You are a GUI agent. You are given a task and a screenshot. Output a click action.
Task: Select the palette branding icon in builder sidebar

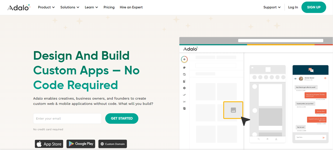[x=184, y=68]
